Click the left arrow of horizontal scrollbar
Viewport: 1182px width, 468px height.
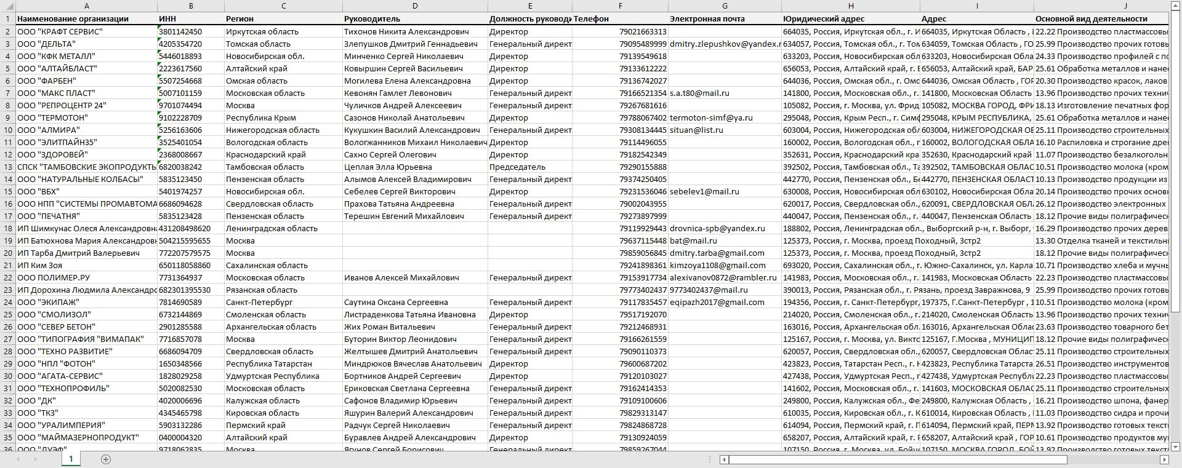click(x=725, y=459)
